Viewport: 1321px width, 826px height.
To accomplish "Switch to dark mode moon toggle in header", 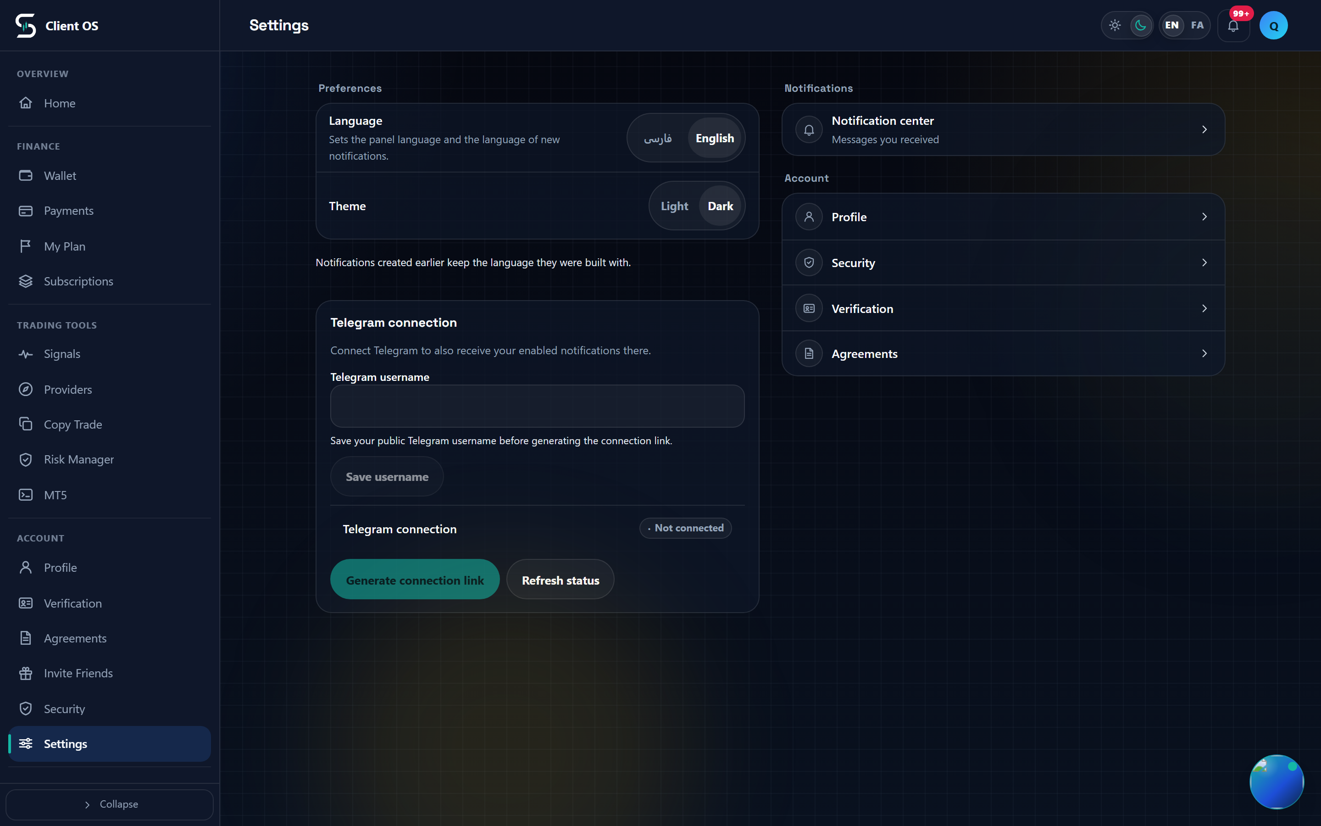I will (x=1140, y=26).
